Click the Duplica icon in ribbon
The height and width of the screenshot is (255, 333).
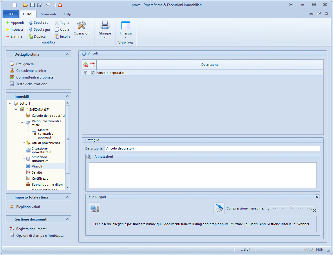(31, 37)
